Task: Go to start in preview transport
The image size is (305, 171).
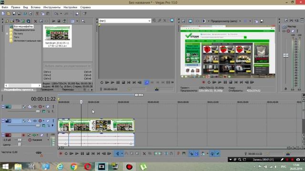Action: (x=236, y=82)
